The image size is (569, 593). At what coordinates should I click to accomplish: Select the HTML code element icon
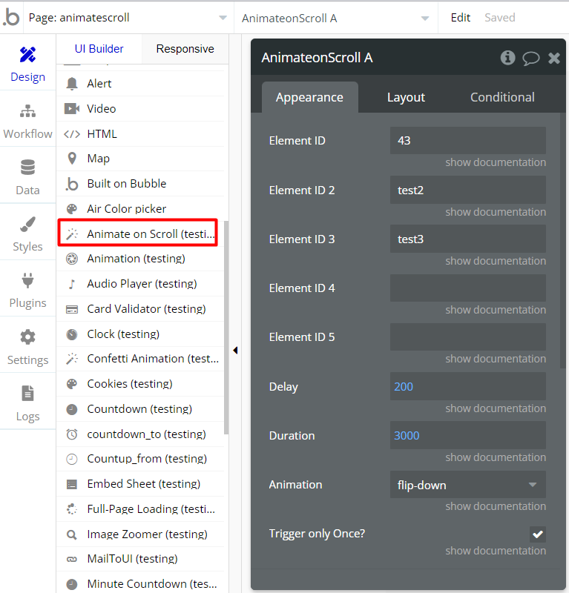click(x=72, y=134)
